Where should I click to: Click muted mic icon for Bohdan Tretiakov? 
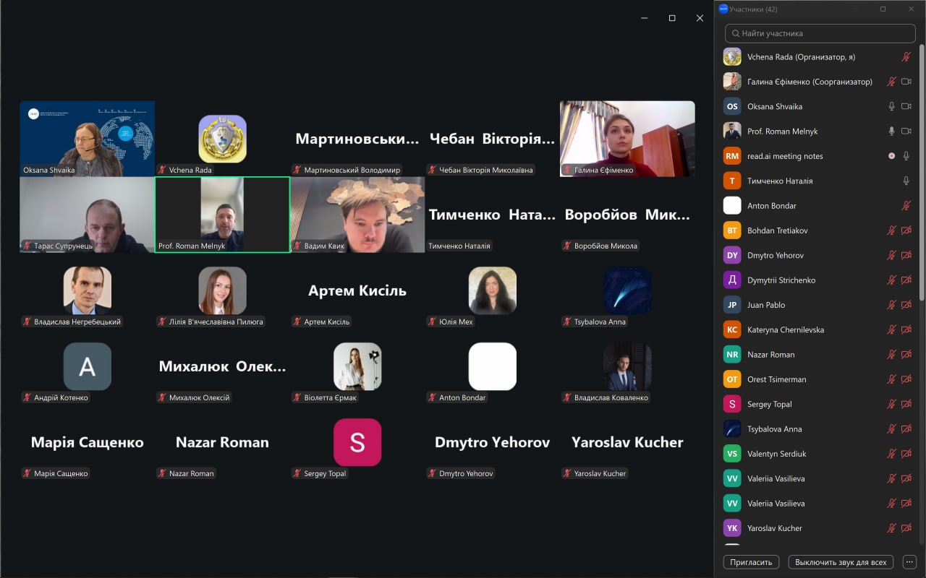pyautogui.click(x=892, y=230)
